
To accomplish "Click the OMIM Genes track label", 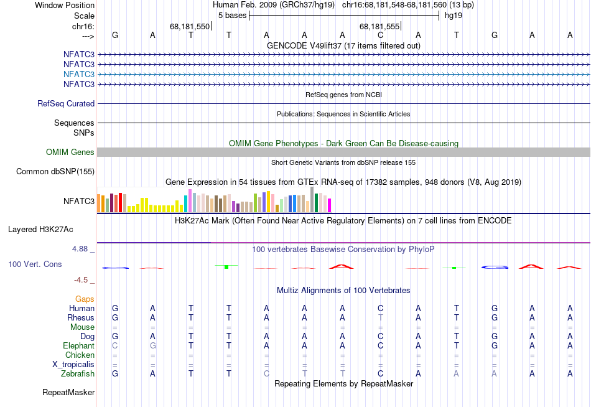I will tap(70, 152).
